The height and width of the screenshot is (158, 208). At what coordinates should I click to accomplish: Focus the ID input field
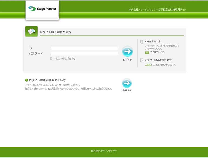click(84, 48)
